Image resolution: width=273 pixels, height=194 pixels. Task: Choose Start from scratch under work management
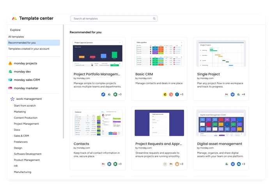(25, 106)
